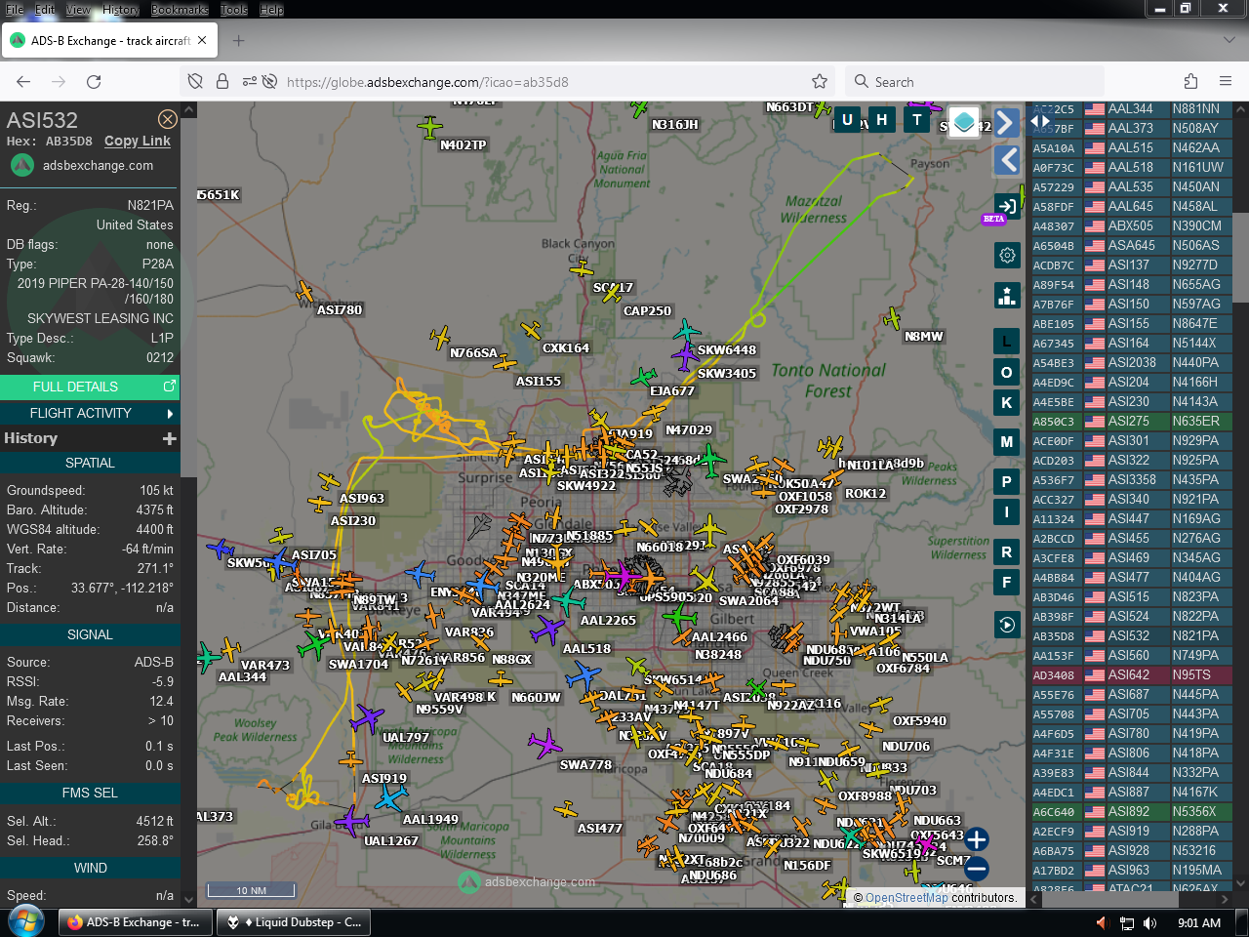Click the site security padlock icon
Screen dimensions: 1249x937
(222, 82)
